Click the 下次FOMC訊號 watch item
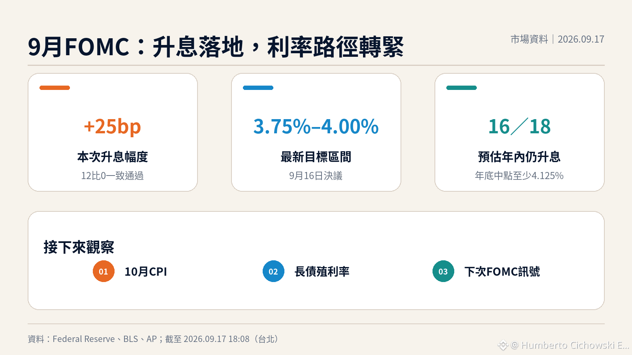The width and height of the screenshot is (632, 355). click(x=502, y=272)
